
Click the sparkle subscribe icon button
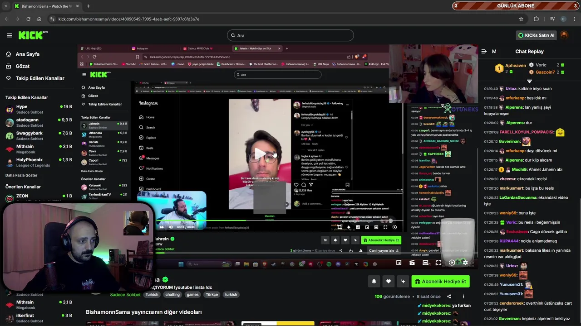(x=403, y=281)
